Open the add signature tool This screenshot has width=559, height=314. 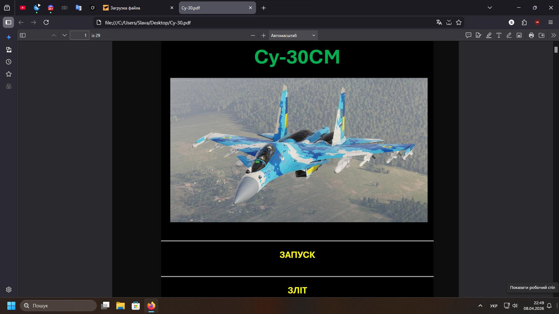(479, 35)
